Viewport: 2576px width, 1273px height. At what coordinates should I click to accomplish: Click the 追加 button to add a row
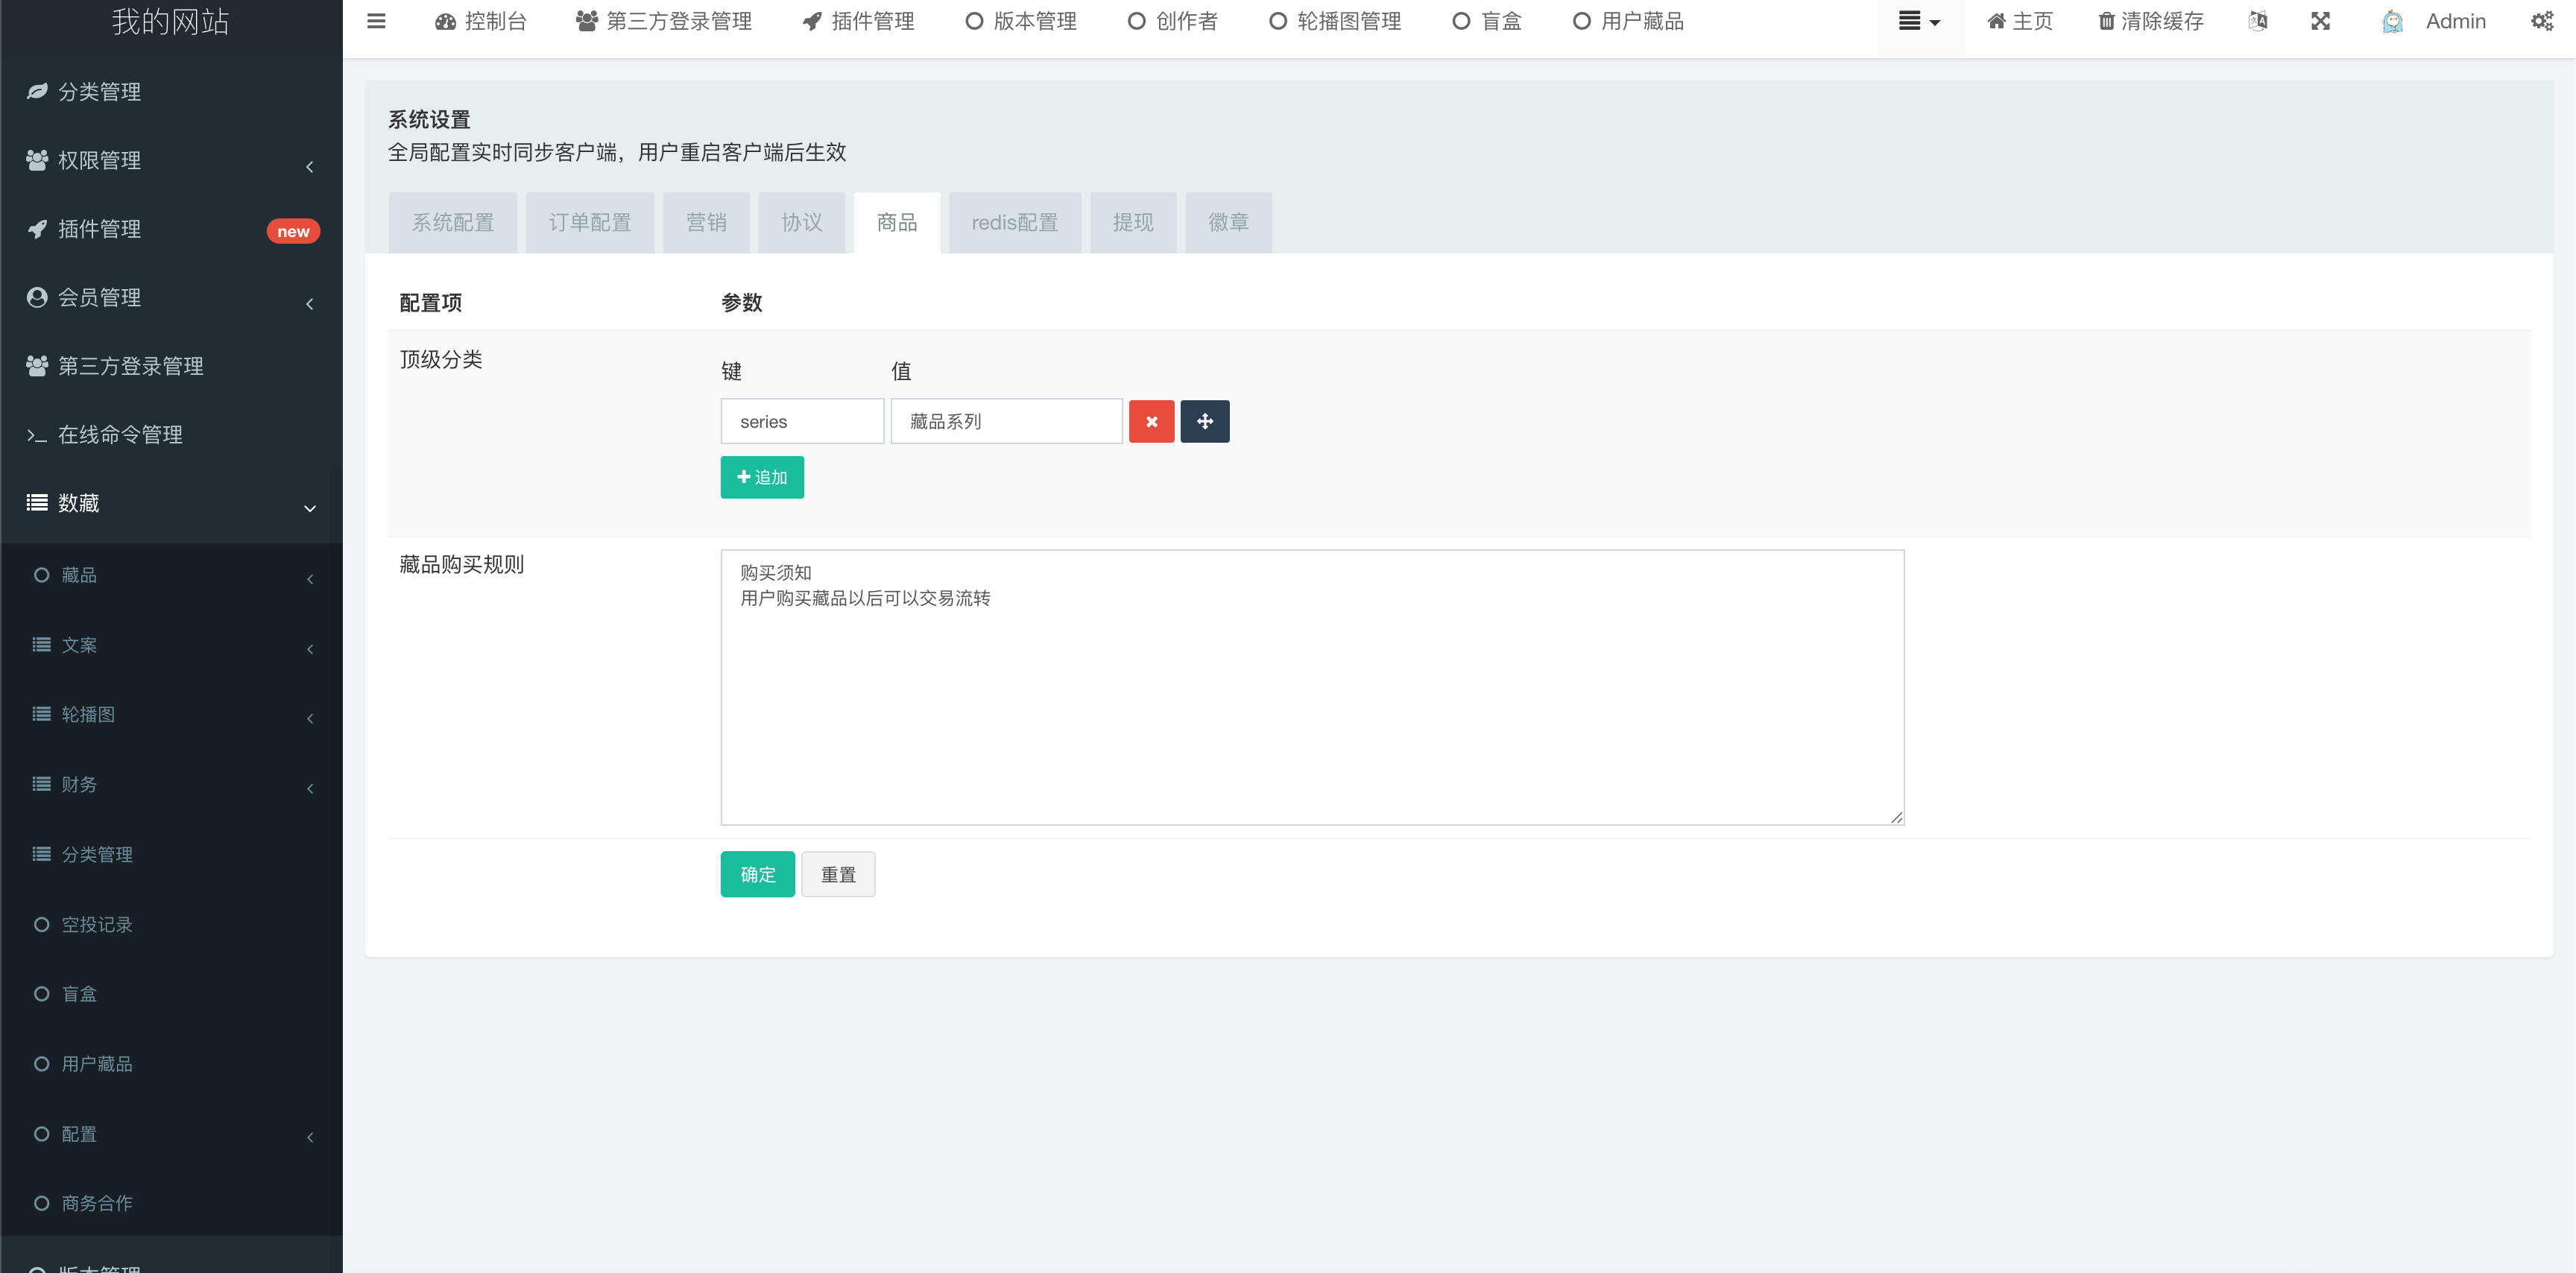point(761,477)
